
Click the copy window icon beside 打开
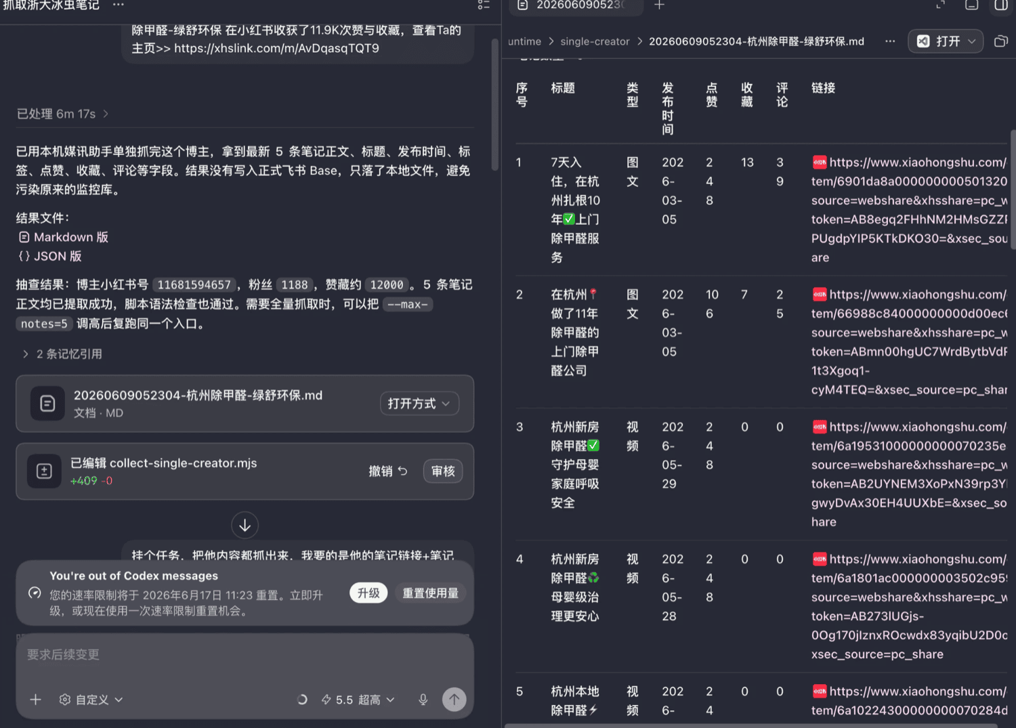(x=1000, y=41)
